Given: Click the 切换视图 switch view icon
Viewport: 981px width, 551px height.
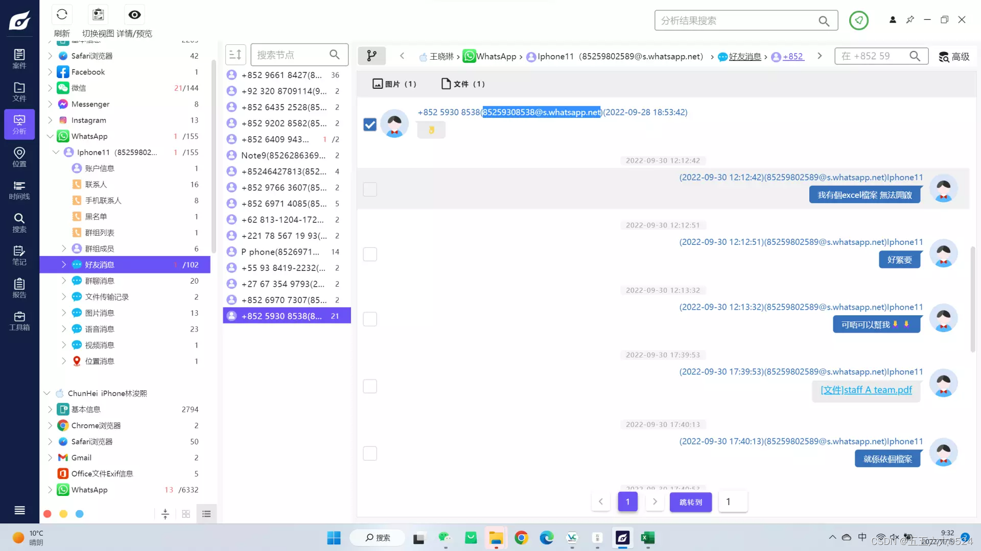Looking at the screenshot, I should pyautogui.click(x=98, y=15).
